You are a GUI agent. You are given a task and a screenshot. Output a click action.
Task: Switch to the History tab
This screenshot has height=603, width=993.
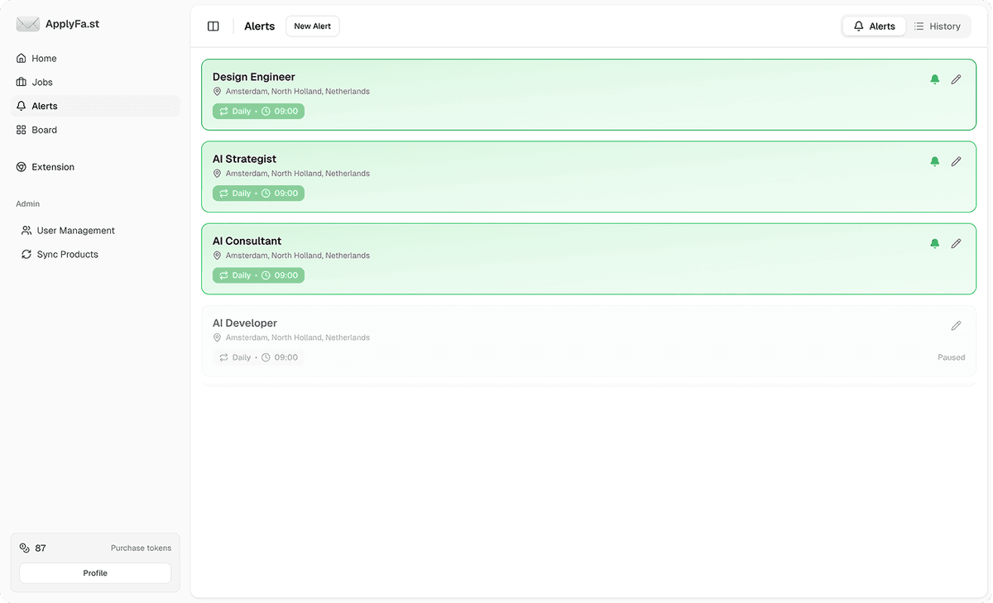tap(938, 26)
